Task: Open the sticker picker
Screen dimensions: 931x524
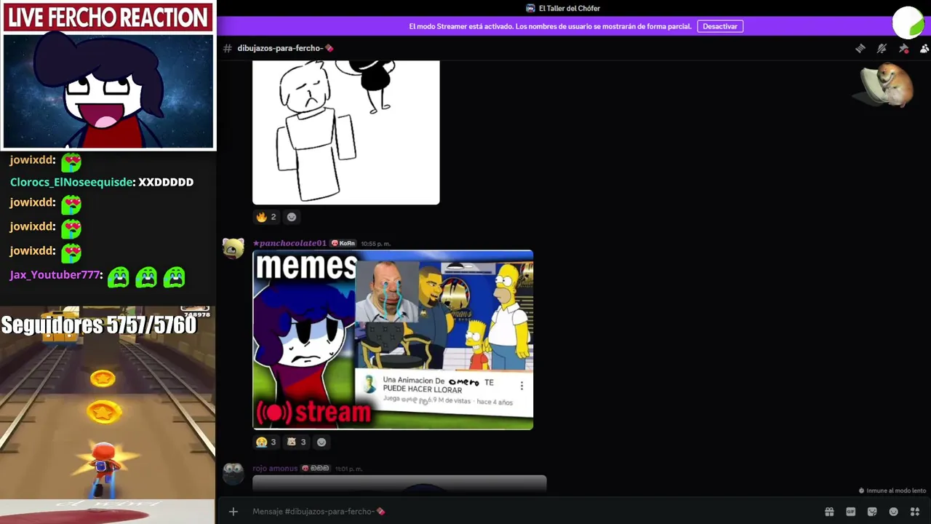Action: pos(872,512)
